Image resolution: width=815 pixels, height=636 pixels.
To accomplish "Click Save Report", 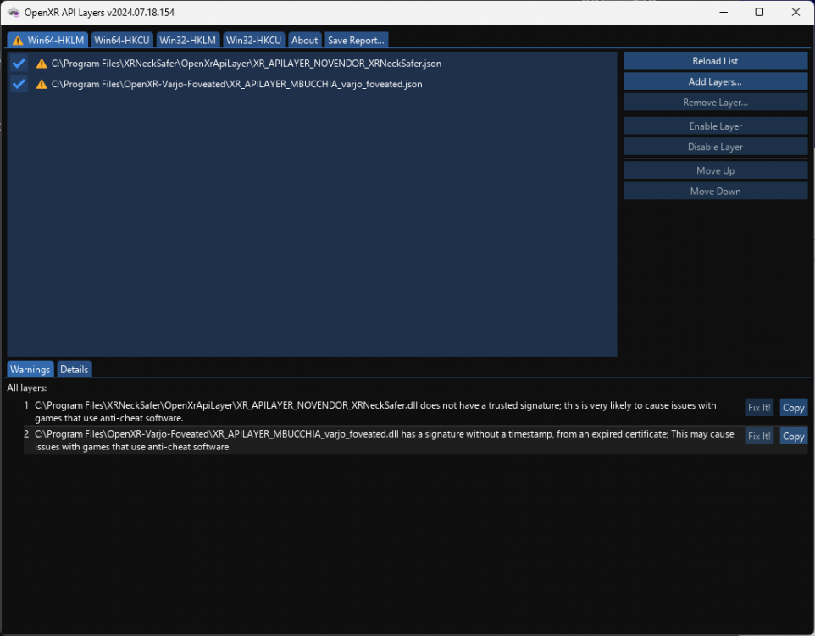I will point(355,40).
